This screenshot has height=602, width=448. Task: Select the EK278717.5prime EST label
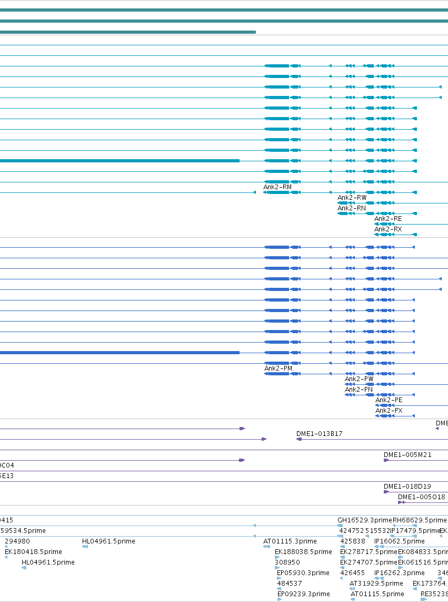369,552
